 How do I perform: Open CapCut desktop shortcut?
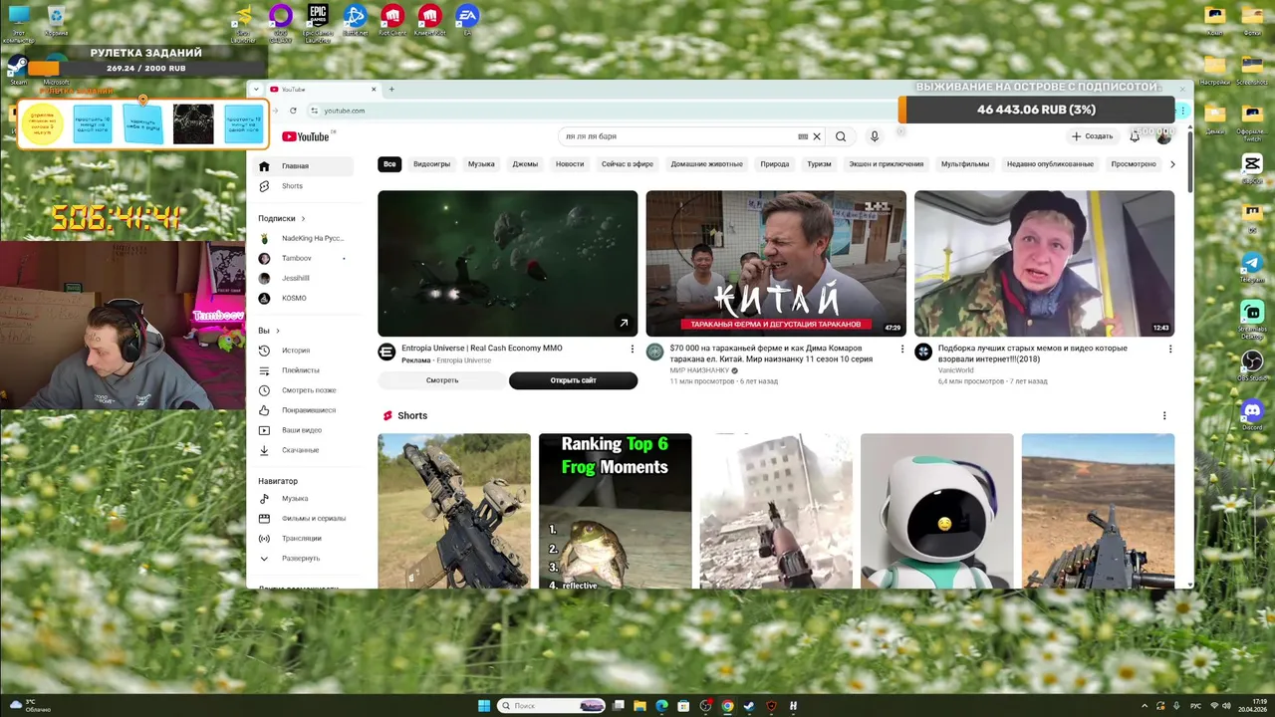[1252, 167]
